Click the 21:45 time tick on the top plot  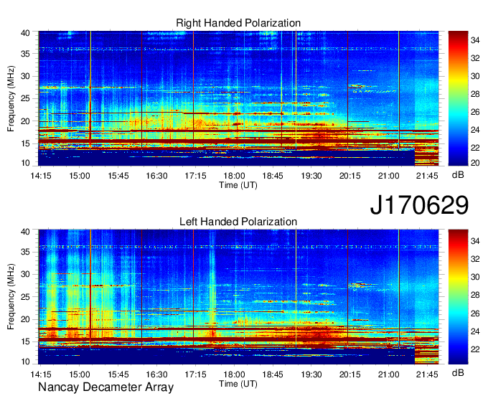click(427, 176)
